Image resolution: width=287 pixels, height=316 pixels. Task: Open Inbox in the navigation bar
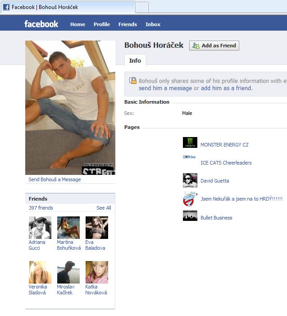pos(153,24)
